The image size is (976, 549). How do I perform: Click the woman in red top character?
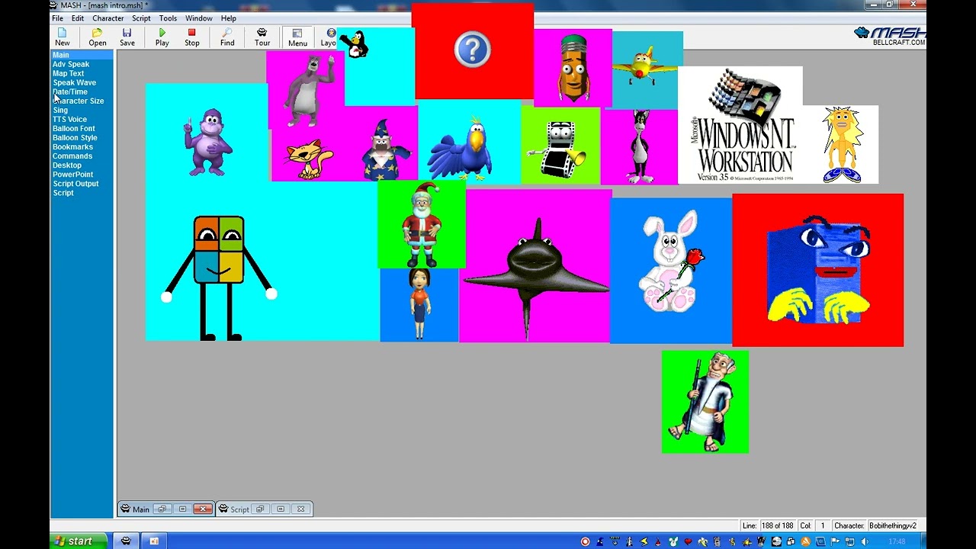pyautogui.click(x=419, y=303)
